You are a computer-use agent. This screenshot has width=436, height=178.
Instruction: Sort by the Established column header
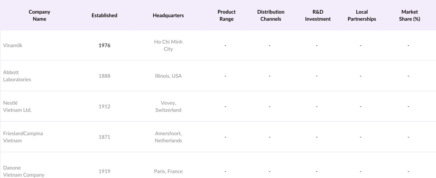pyautogui.click(x=104, y=15)
